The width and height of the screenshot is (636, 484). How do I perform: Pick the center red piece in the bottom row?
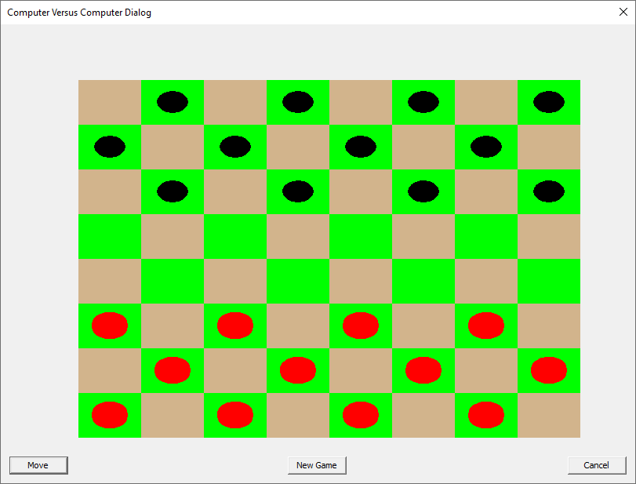[360, 415]
